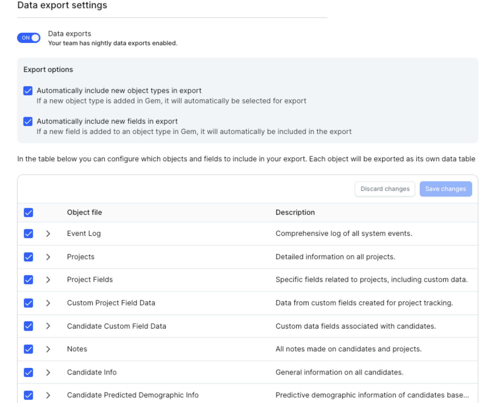This screenshot has height=403, width=497.
Task: Click 'Your team has nightly data exports enabled.'
Action: pos(112,43)
